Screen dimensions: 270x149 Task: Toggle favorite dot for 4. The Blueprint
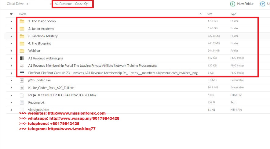click(12, 44)
